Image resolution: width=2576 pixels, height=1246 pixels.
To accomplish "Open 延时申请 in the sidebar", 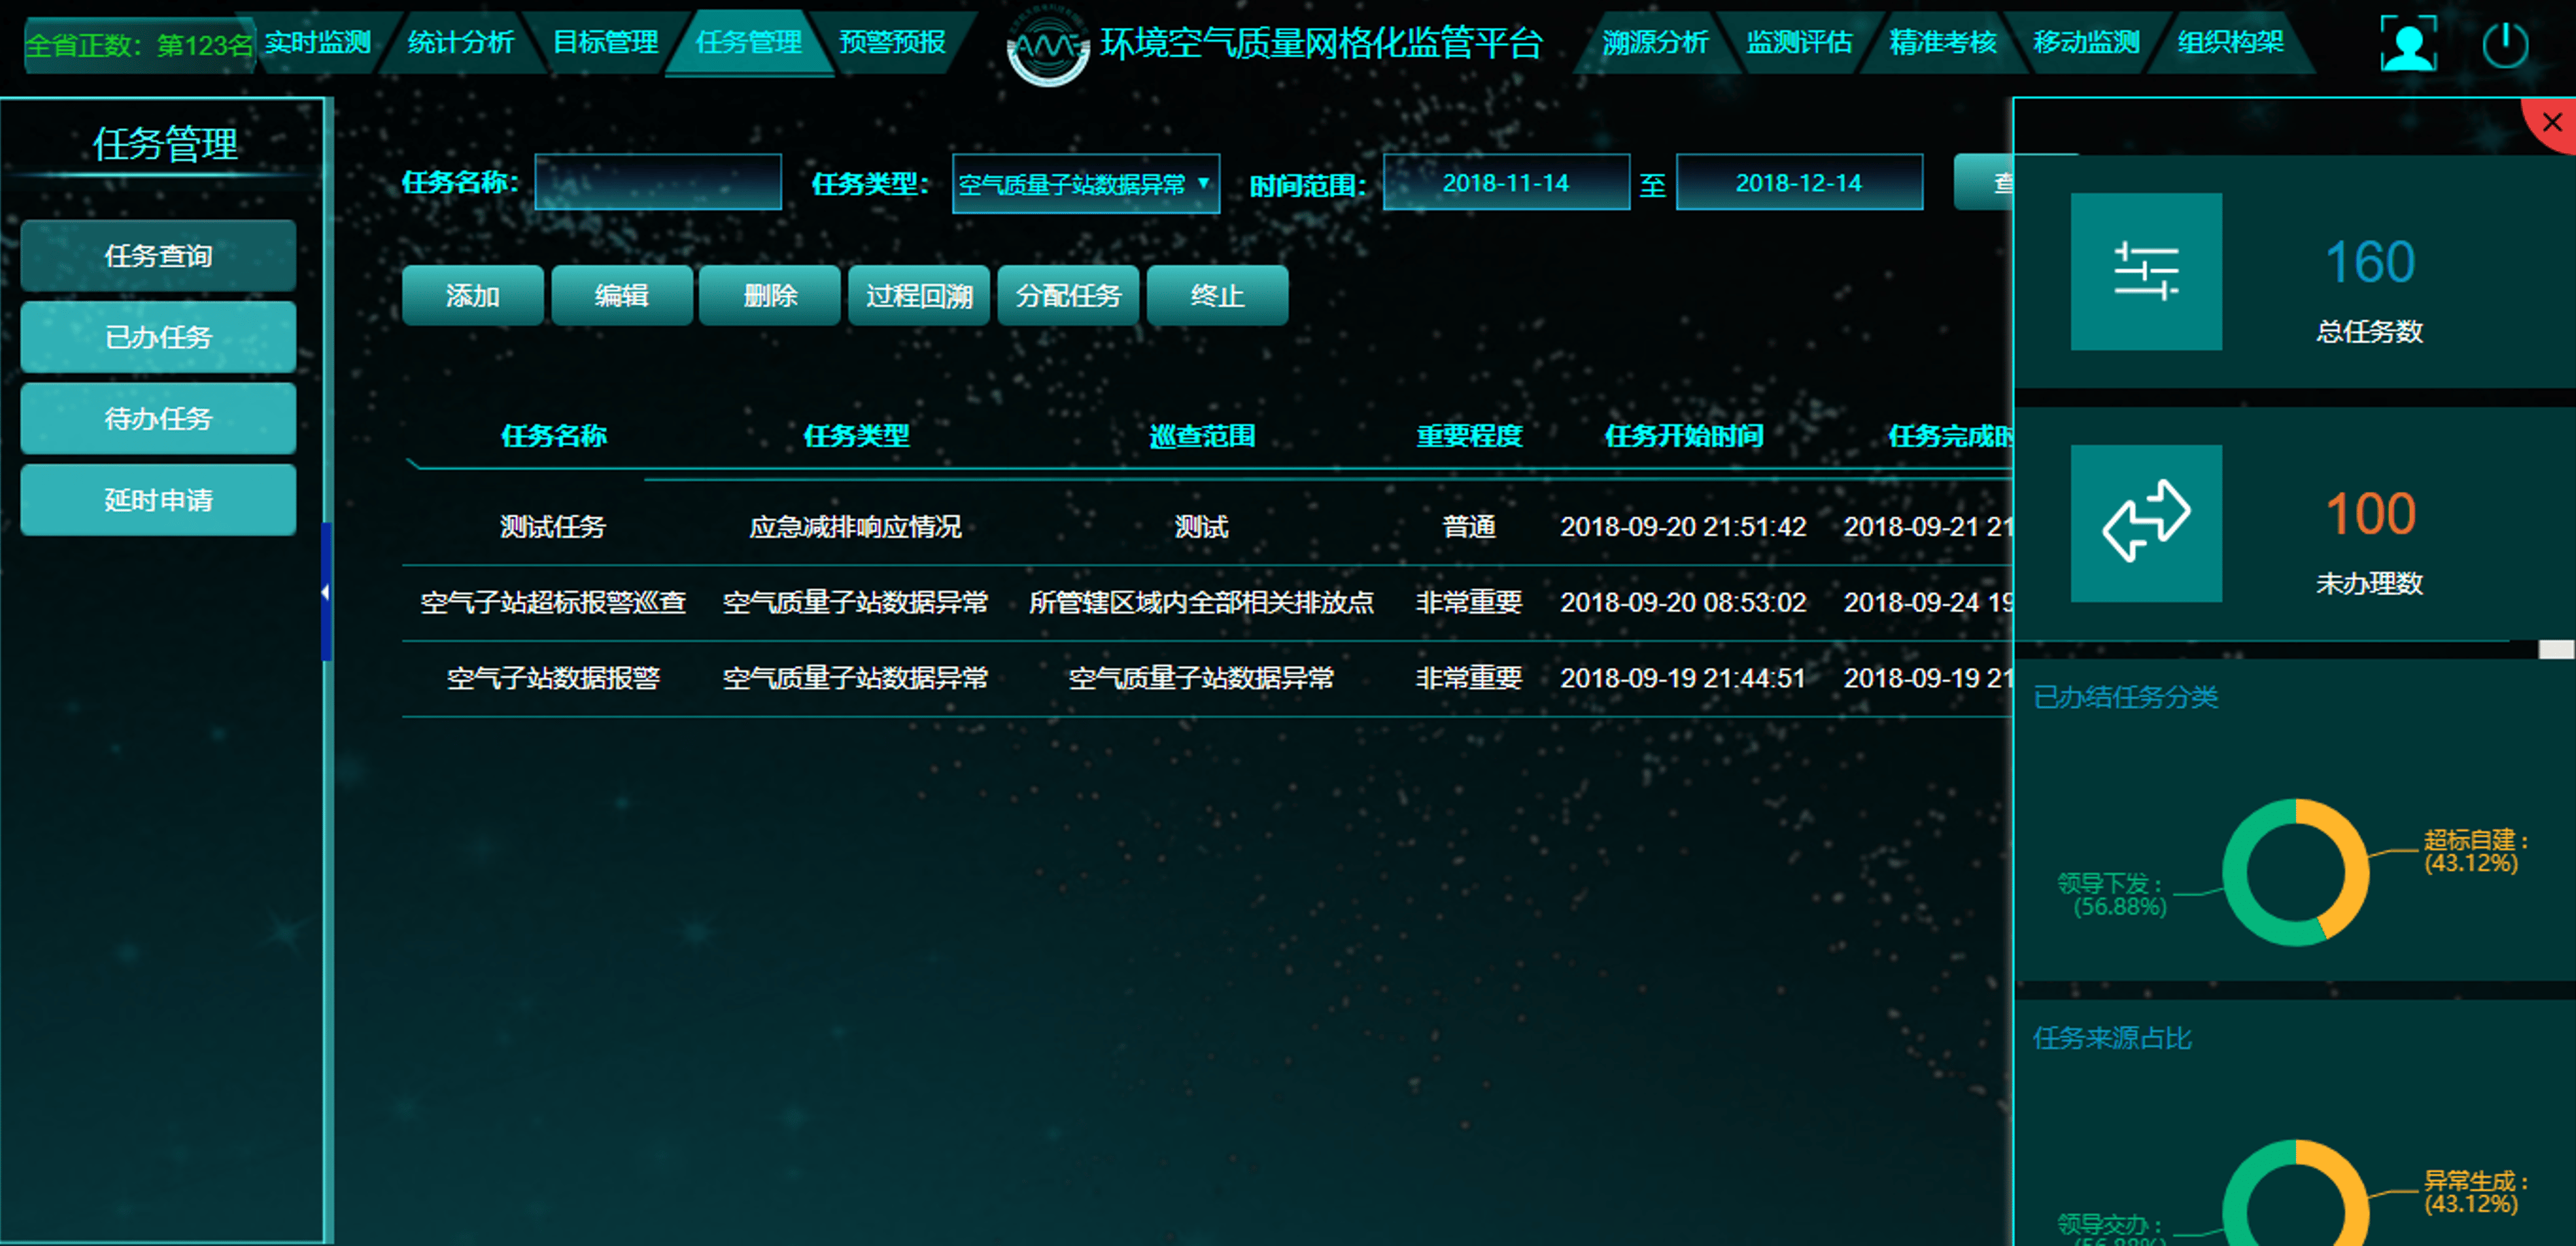I will [158, 499].
